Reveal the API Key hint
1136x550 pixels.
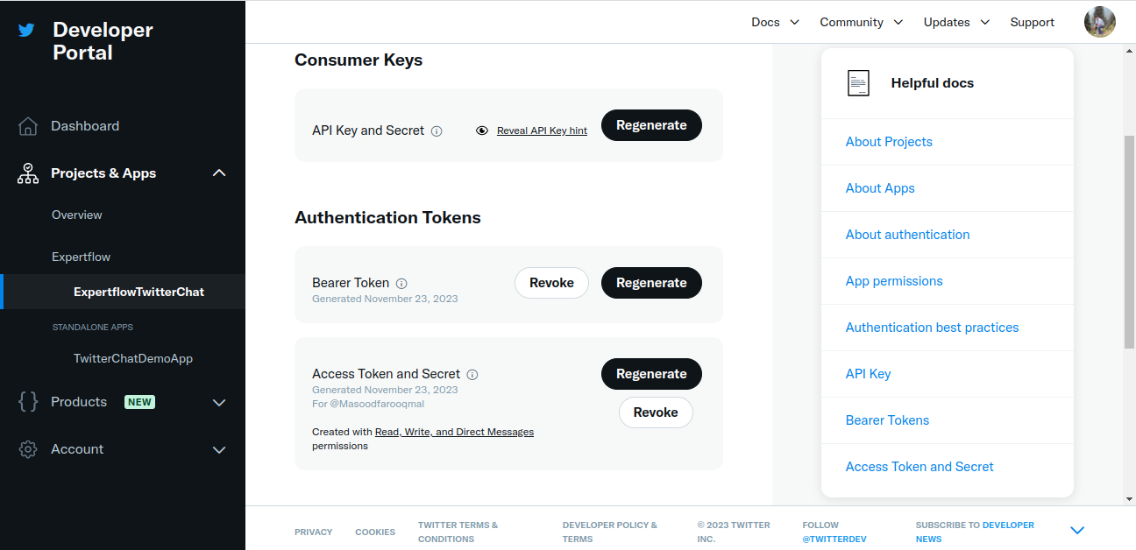tap(541, 130)
